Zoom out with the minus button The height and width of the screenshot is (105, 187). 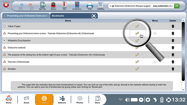tap(141, 100)
